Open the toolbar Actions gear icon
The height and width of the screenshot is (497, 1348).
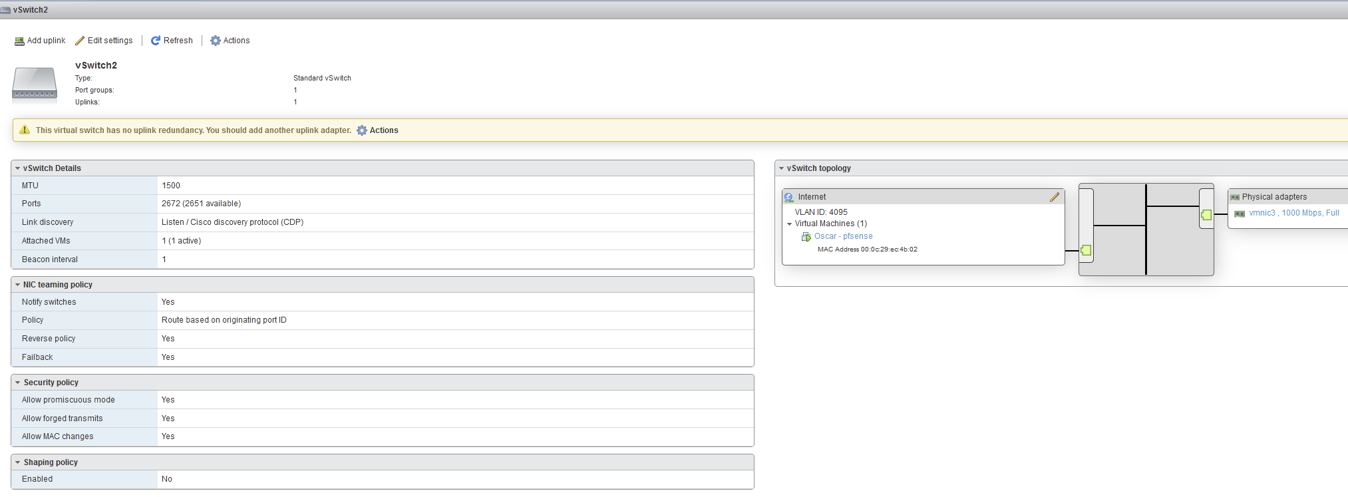(216, 41)
